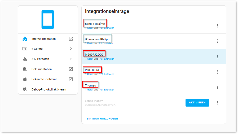Click the mobile phone integration logo
This screenshot has width=238, height=134.
pos(48,20)
